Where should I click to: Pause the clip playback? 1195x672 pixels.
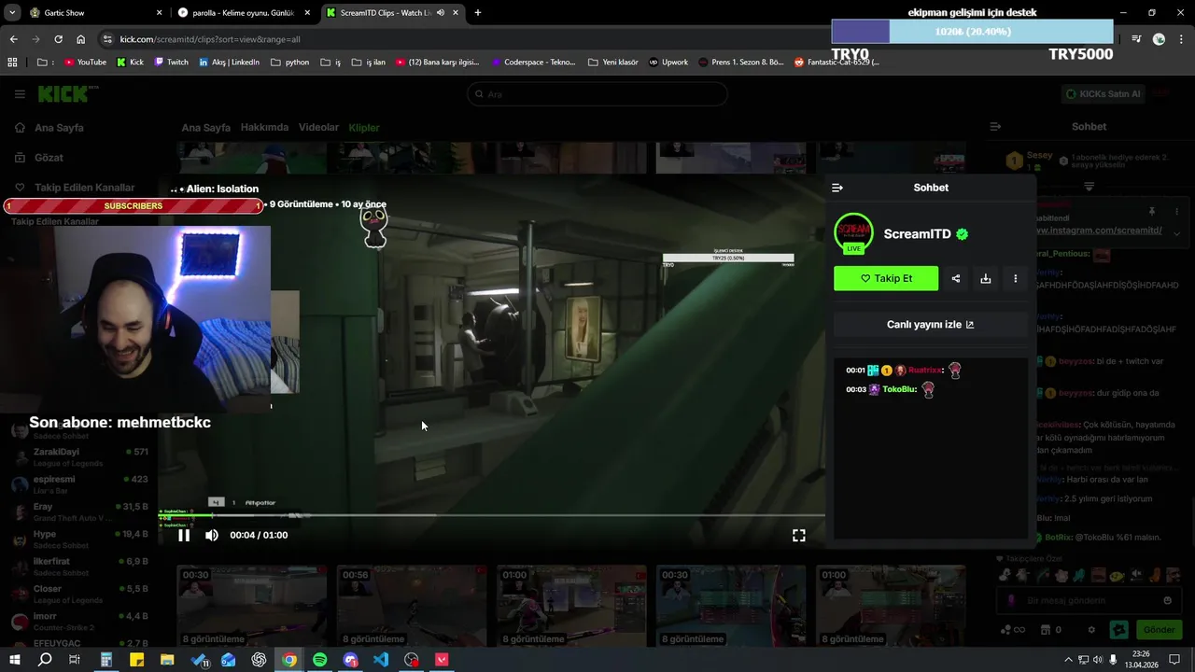(x=184, y=535)
